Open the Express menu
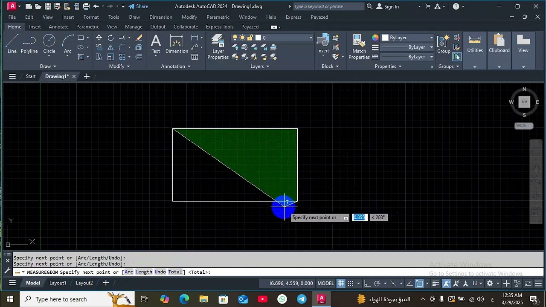The width and height of the screenshot is (546, 307). (x=293, y=17)
